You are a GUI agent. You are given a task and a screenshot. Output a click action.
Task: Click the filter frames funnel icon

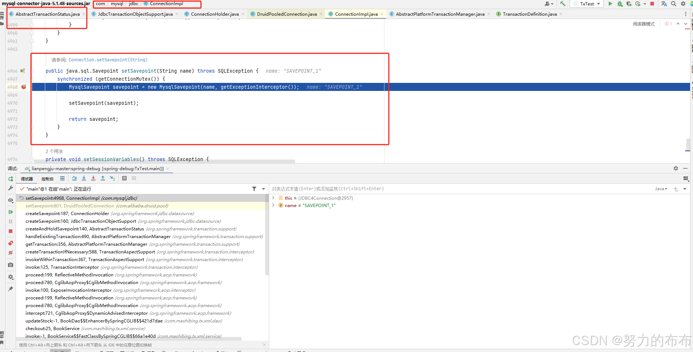coord(254,189)
